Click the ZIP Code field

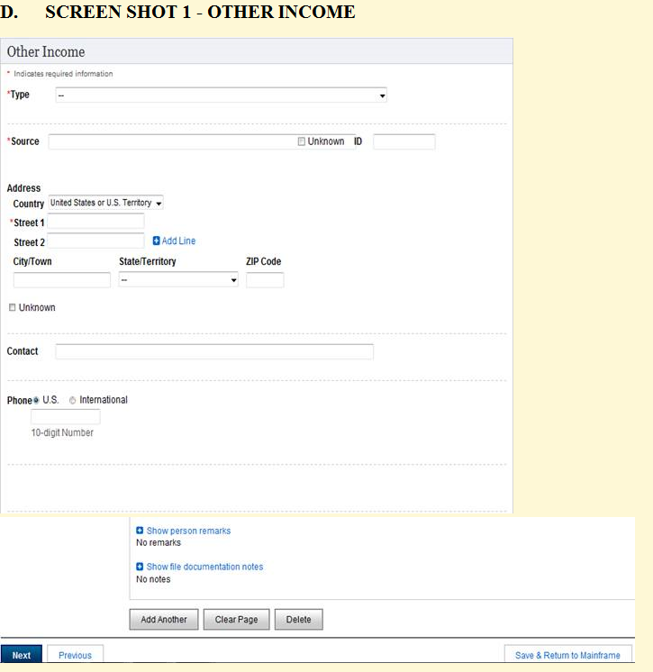click(265, 280)
